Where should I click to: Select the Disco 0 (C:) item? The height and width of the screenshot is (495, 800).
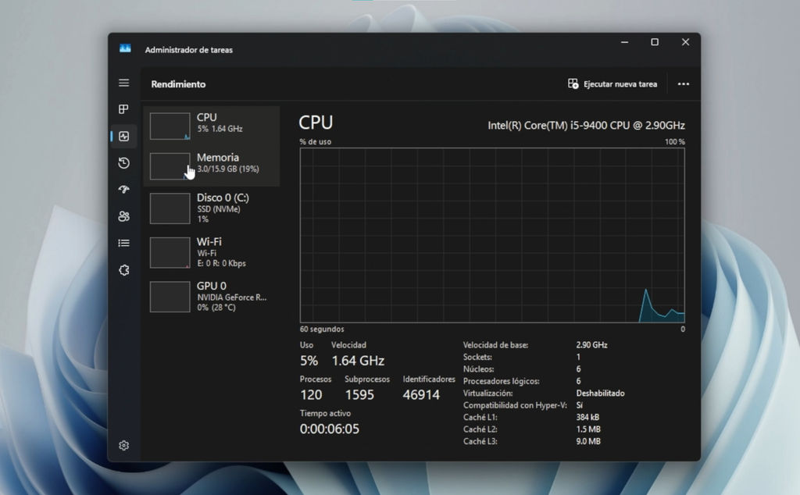tap(211, 208)
